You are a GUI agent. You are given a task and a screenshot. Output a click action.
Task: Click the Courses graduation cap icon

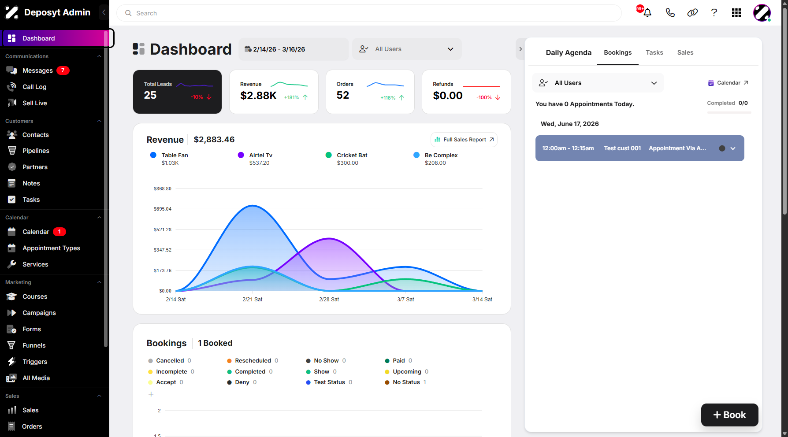12,296
